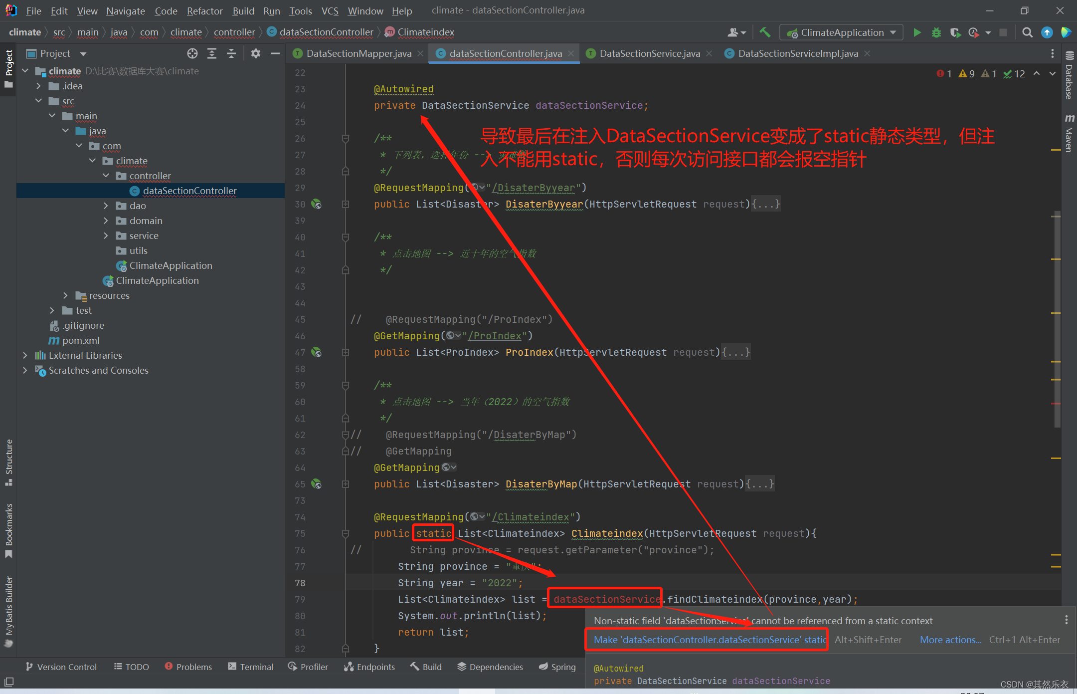
Task: Open the VCS menu
Action: click(x=330, y=10)
